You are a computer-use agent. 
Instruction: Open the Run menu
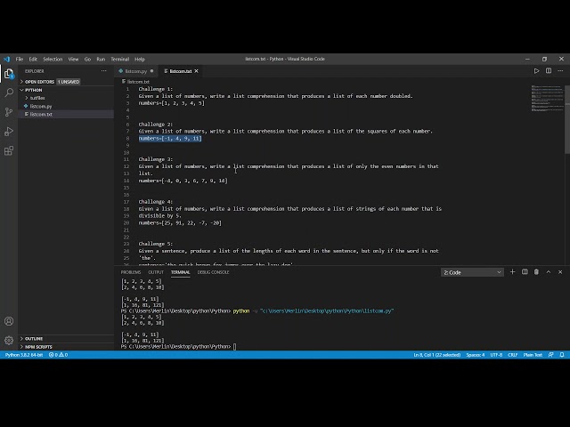pos(101,59)
